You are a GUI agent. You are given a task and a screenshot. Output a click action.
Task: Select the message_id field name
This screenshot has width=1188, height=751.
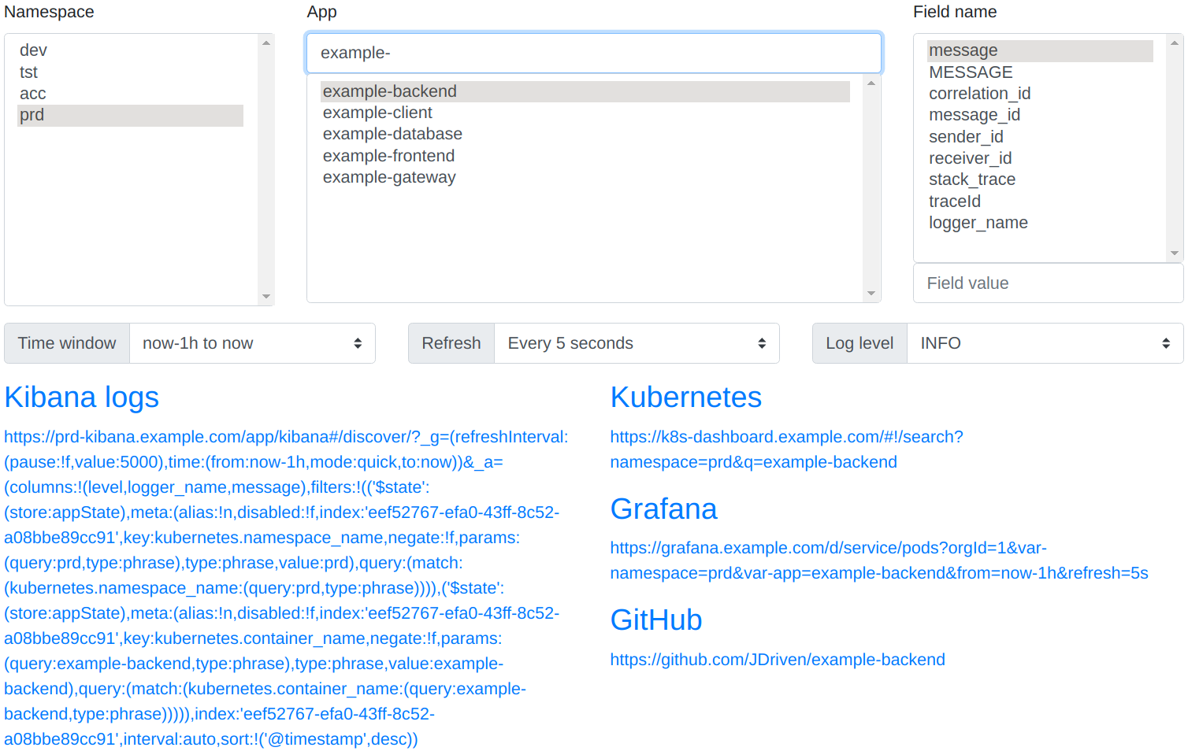point(1040,115)
